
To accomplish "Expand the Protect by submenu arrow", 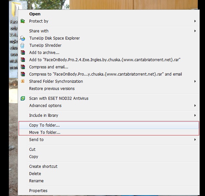I will 195,21.
